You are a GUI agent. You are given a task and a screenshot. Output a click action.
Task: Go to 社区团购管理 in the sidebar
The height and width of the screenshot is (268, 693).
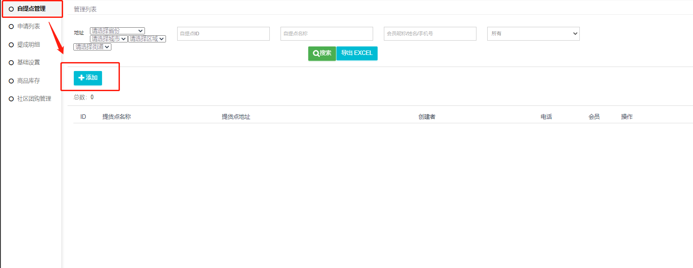pyautogui.click(x=34, y=99)
